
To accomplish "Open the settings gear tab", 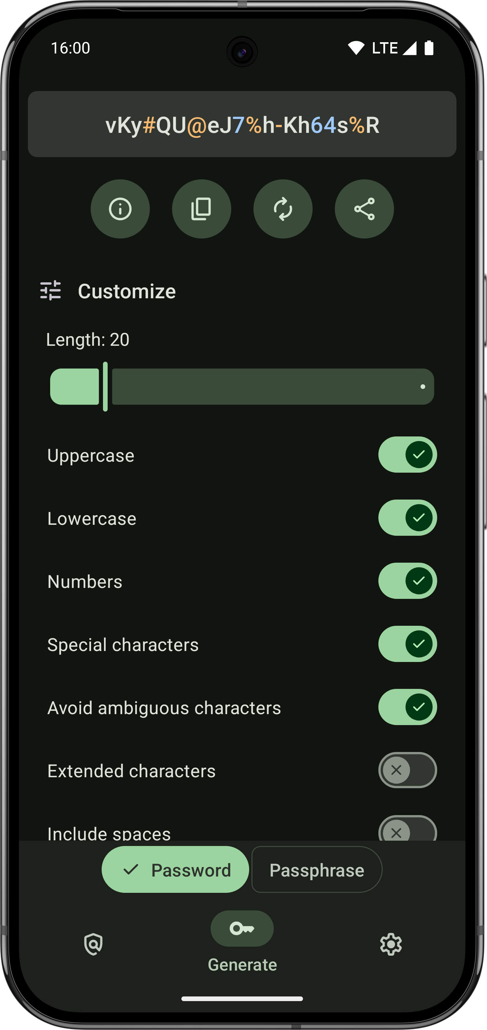I will tap(391, 944).
